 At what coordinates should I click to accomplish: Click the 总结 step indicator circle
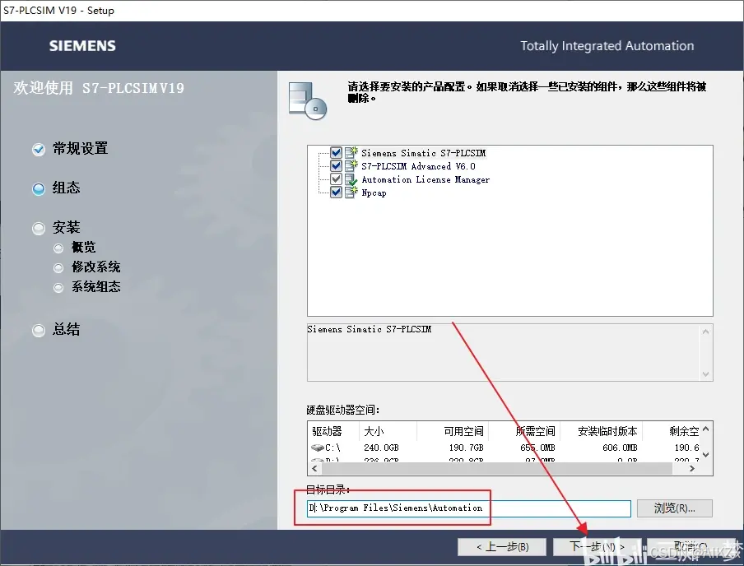[39, 330]
